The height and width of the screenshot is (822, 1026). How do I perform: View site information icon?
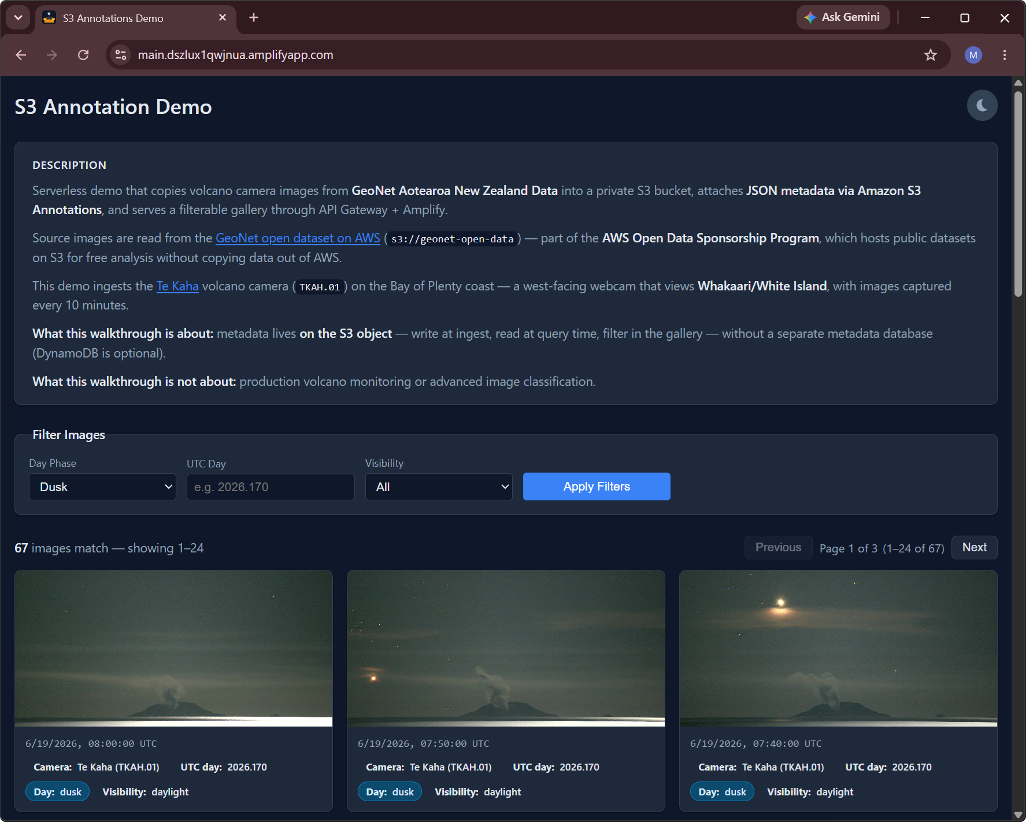(x=121, y=55)
